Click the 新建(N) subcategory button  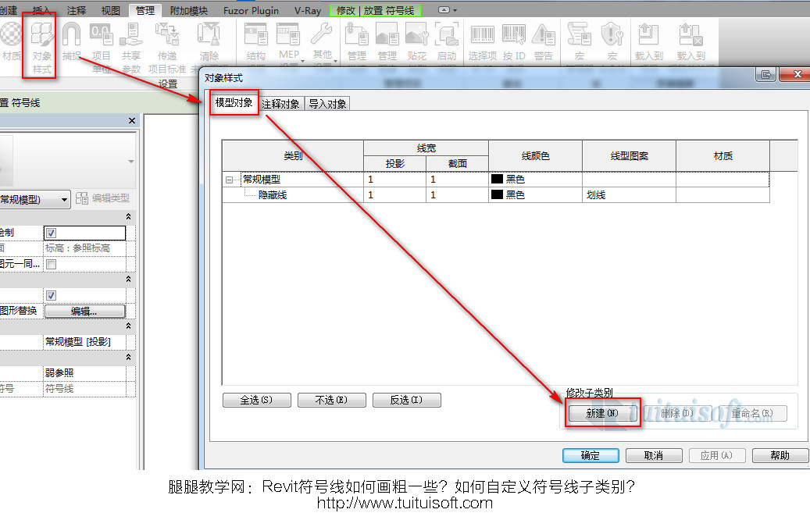[x=601, y=413]
